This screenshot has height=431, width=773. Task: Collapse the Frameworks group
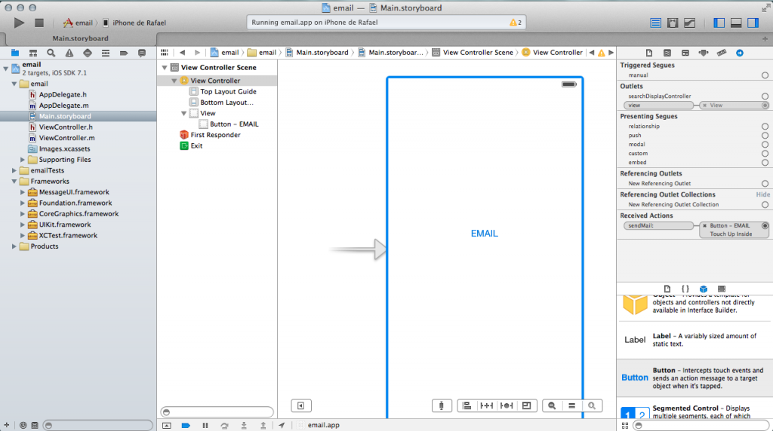[14, 182]
